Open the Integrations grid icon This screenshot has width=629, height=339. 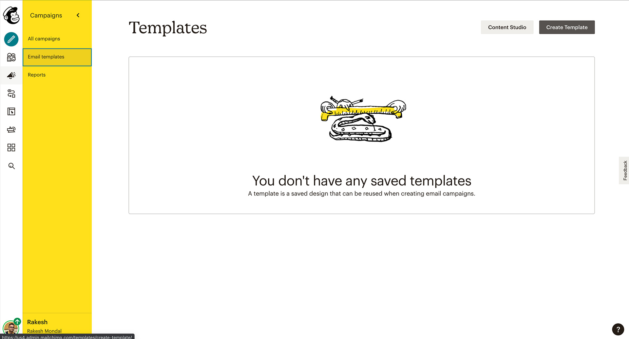(x=11, y=148)
